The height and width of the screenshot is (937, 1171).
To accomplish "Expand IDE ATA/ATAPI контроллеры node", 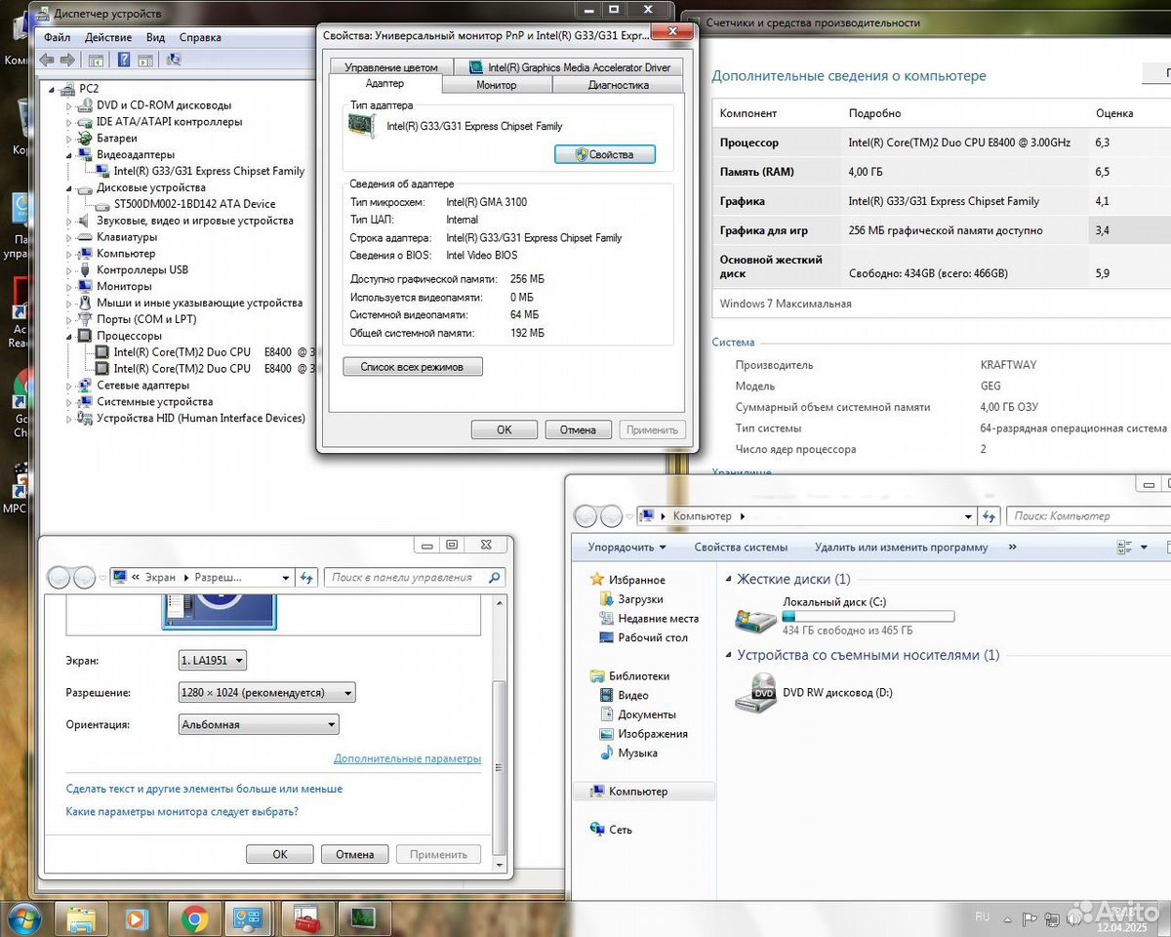I will 69,122.
